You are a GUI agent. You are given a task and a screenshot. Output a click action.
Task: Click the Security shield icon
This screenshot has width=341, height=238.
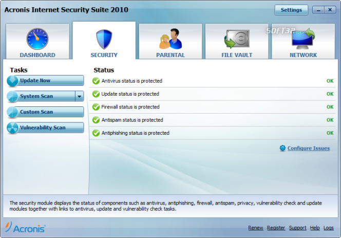104,39
